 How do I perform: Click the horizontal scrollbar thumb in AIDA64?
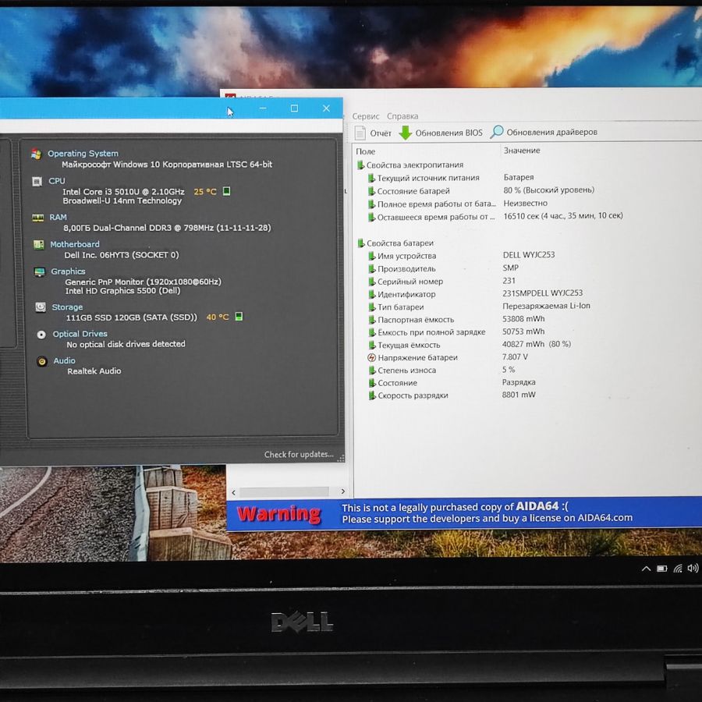pyautogui.click(x=284, y=492)
